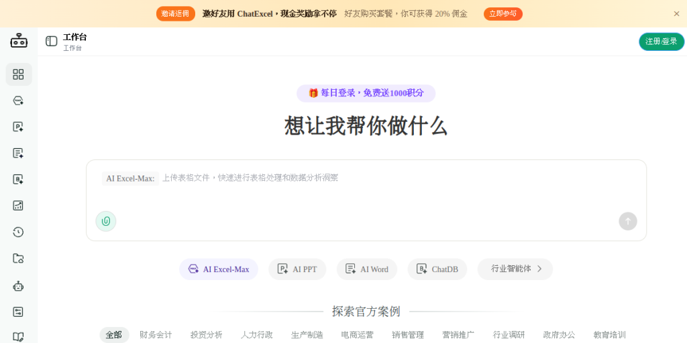Select the 教育培训 category tab
The width and height of the screenshot is (687, 343).
(609, 335)
